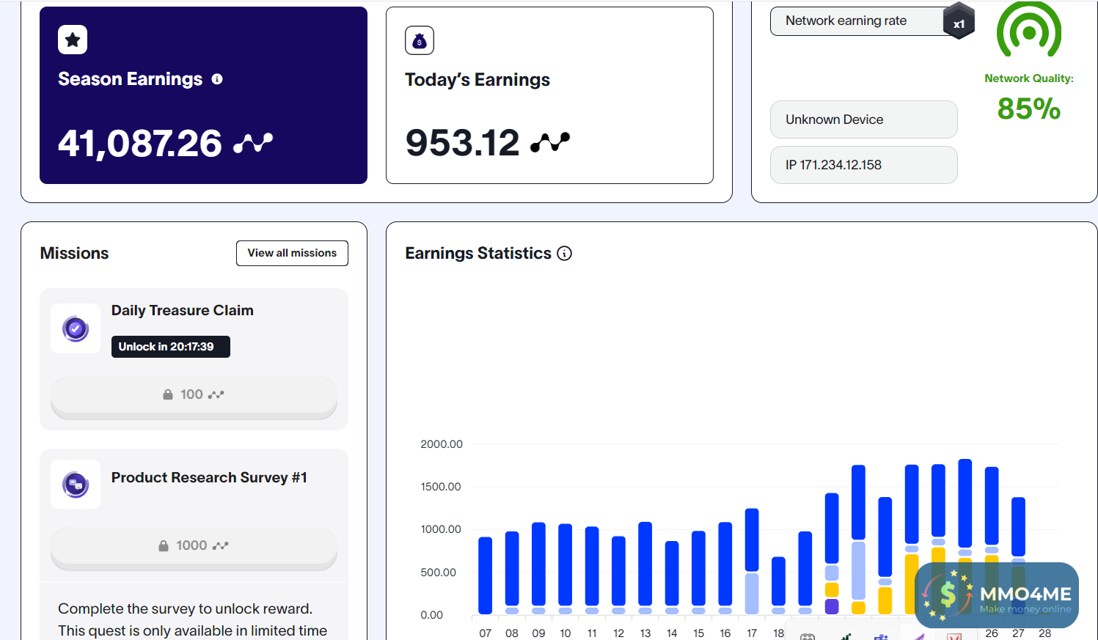Open the Earnings Statistics info icon
Image resolution: width=1098 pixels, height=640 pixels.
[x=564, y=254]
